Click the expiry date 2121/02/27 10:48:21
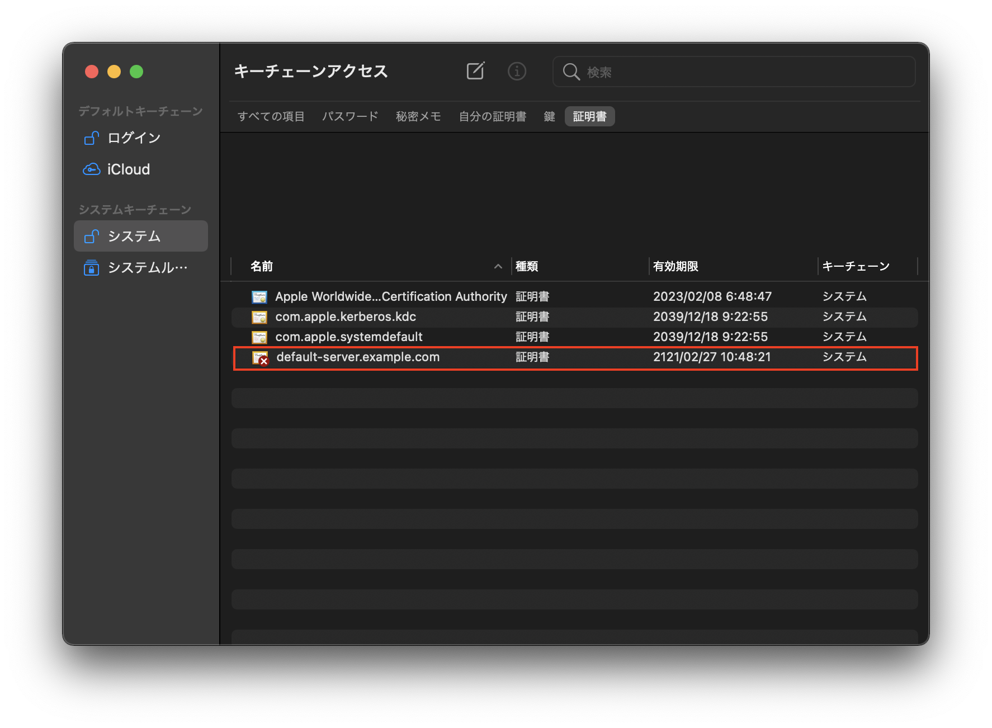Image resolution: width=992 pixels, height=728 pixels. point(712,357)
